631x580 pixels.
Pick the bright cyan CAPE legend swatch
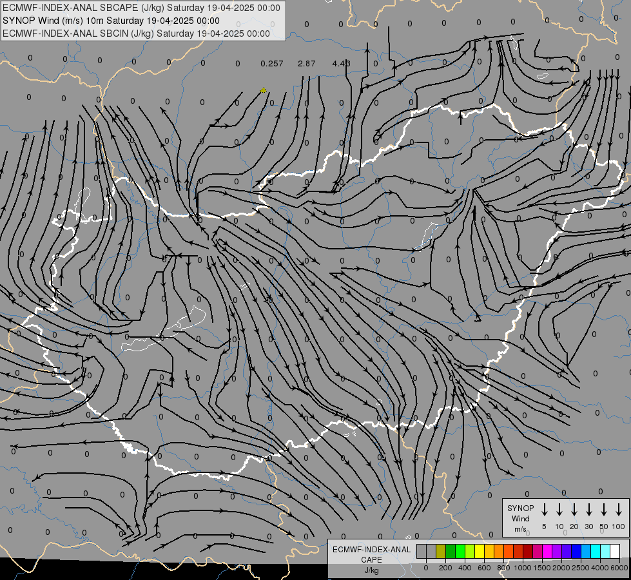596,551
